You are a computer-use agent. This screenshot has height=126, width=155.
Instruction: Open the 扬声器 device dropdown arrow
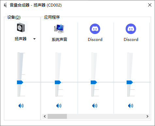(x=34, y=39)
